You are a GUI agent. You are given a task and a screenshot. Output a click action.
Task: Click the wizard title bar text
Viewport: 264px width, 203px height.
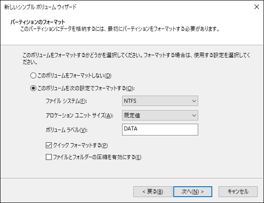click(40, 7)
